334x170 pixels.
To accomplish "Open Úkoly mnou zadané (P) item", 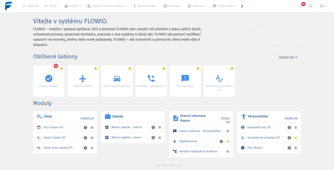I will click(x=65, y=148).
